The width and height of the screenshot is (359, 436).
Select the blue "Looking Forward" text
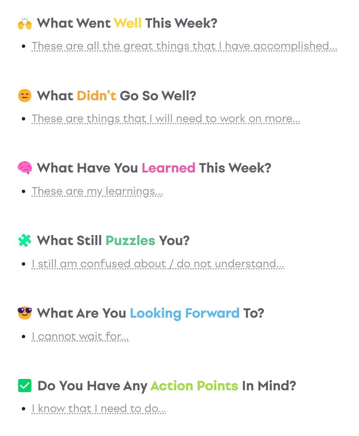point(184,313)
